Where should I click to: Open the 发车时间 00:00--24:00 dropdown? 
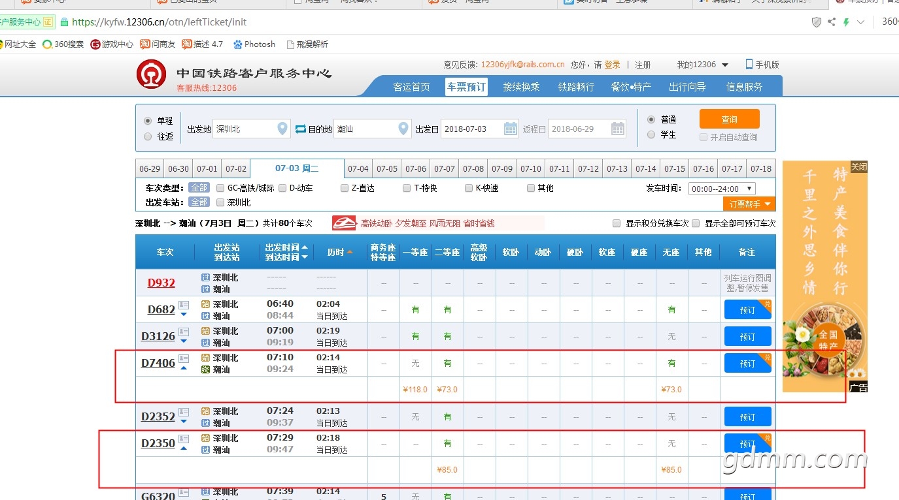pos(722,189)
